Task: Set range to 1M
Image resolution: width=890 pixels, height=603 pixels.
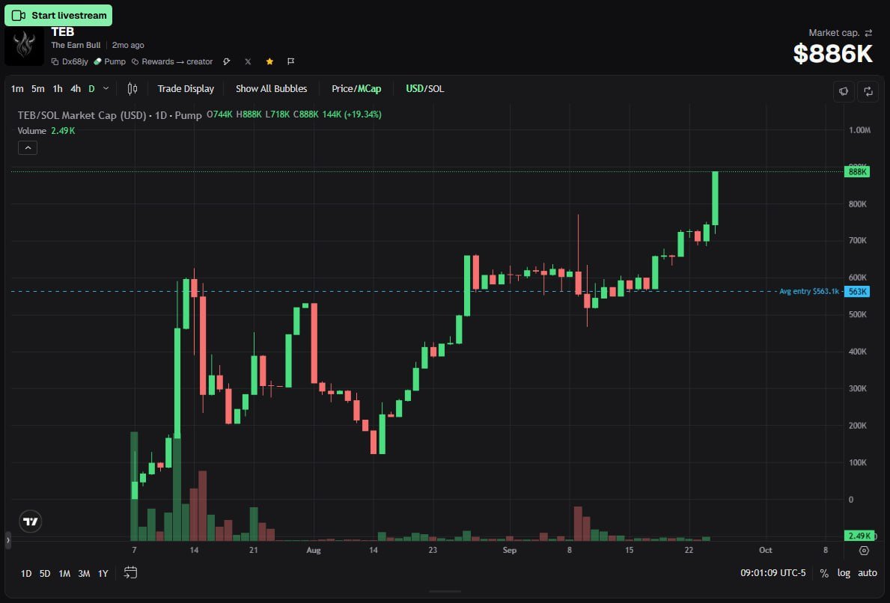Action: click(64, 574)
